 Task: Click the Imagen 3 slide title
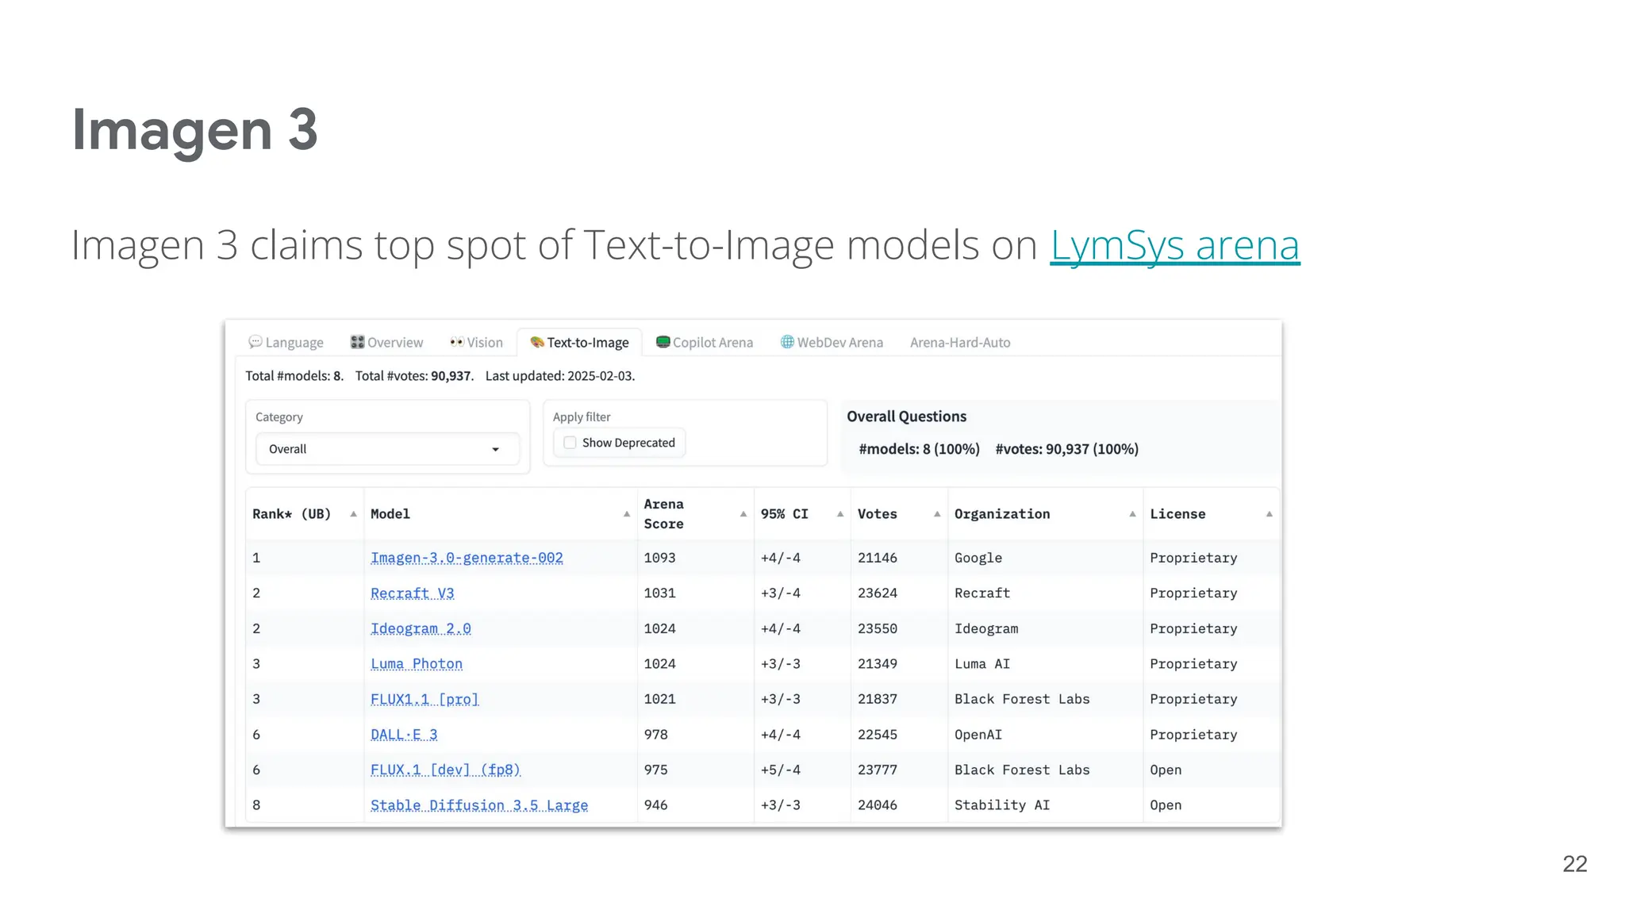click(195, 129)
